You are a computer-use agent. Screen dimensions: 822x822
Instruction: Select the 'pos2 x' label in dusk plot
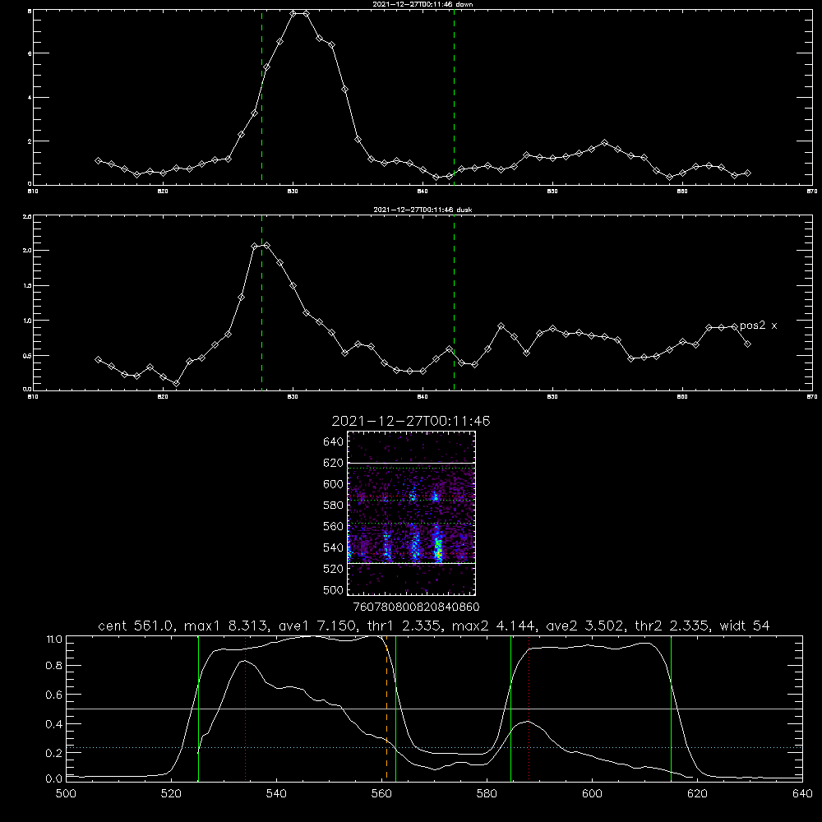point(759,326)
